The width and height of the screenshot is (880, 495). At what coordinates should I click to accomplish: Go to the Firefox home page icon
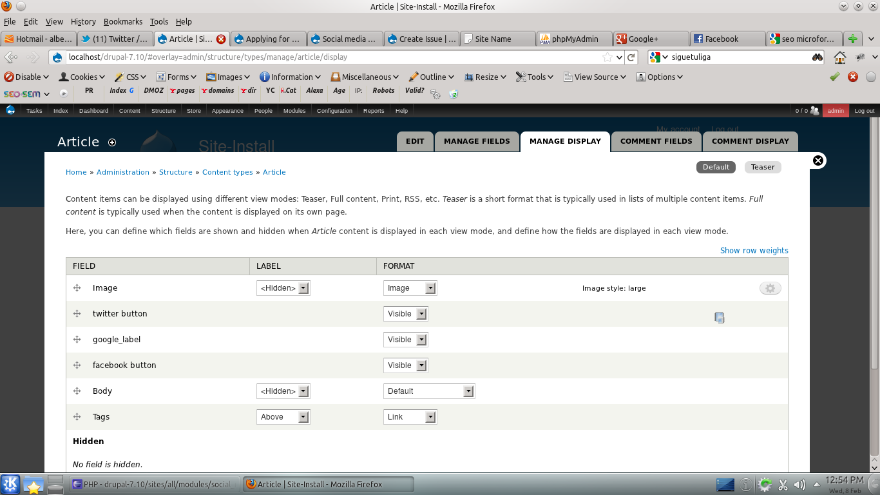(x=840, y=57)
